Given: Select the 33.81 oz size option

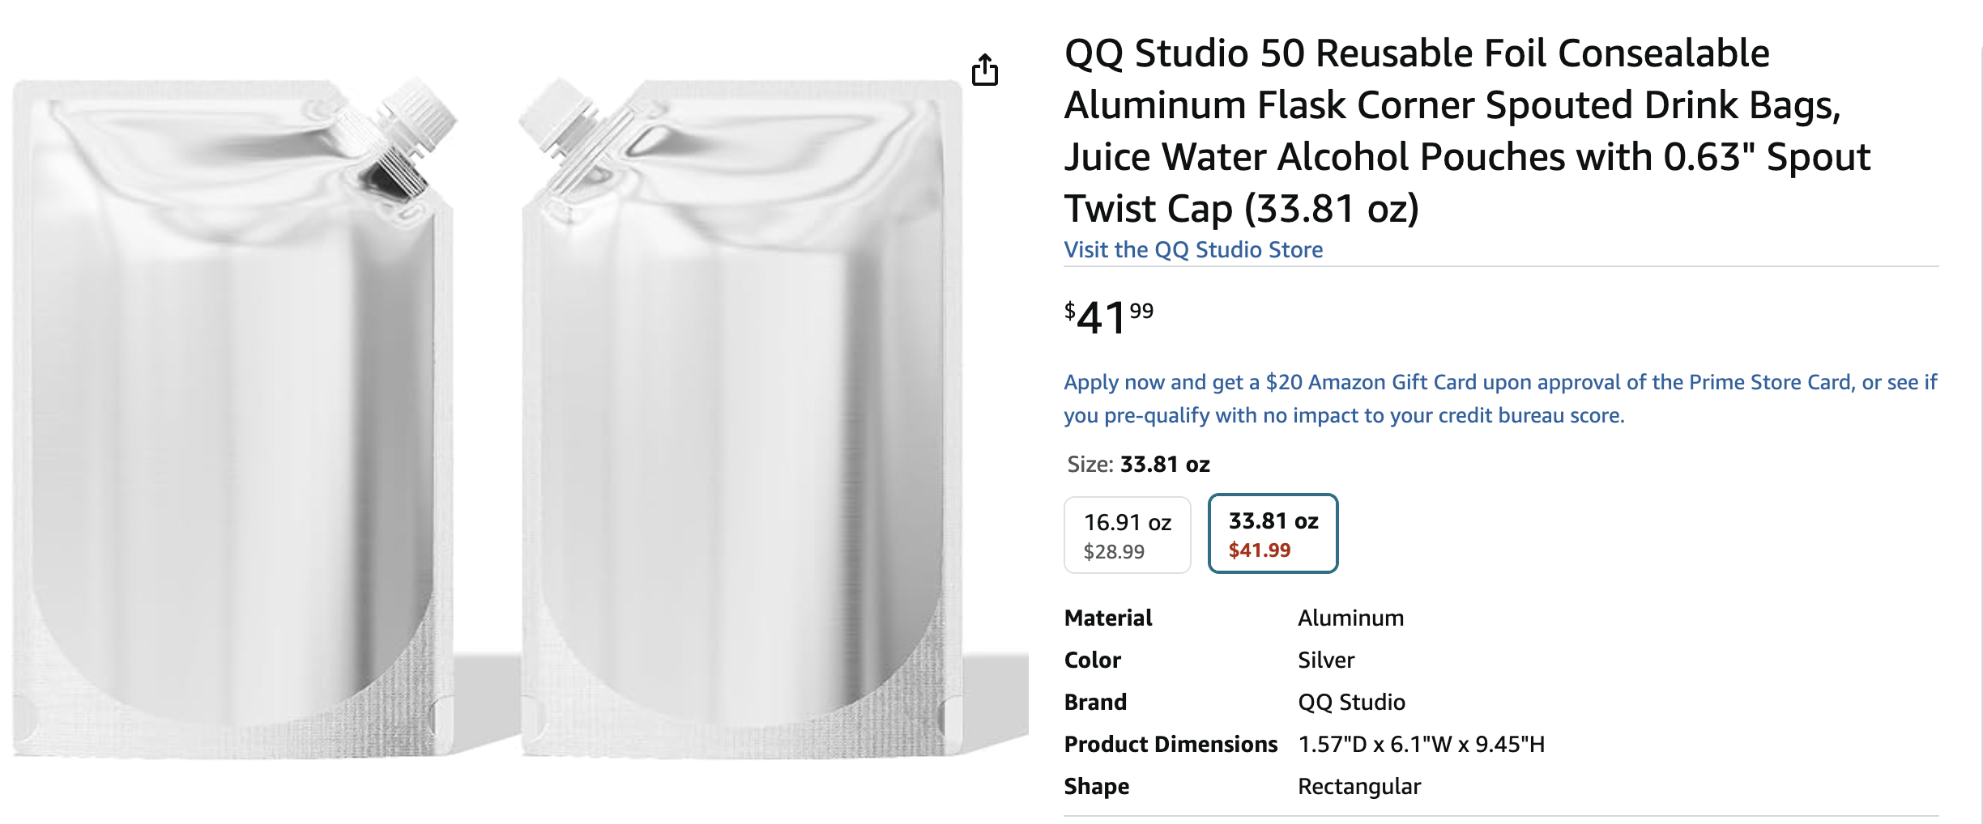Looking at the screenshot, I should (1273, 533).
